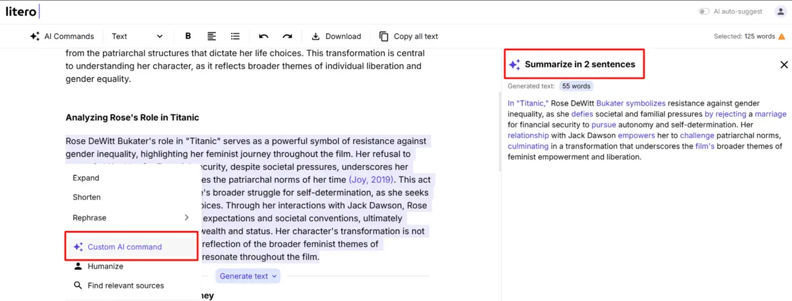The width and height of the screenshot is (792, 301).
Task: Open the (Joy, 2019) citation link
Action: [x=371, y=180]
